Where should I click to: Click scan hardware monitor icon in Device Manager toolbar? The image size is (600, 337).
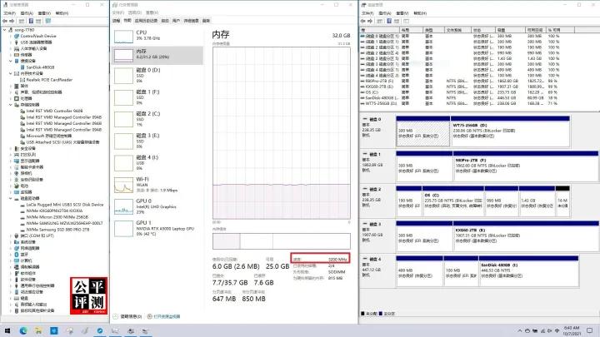click(47, 21)
